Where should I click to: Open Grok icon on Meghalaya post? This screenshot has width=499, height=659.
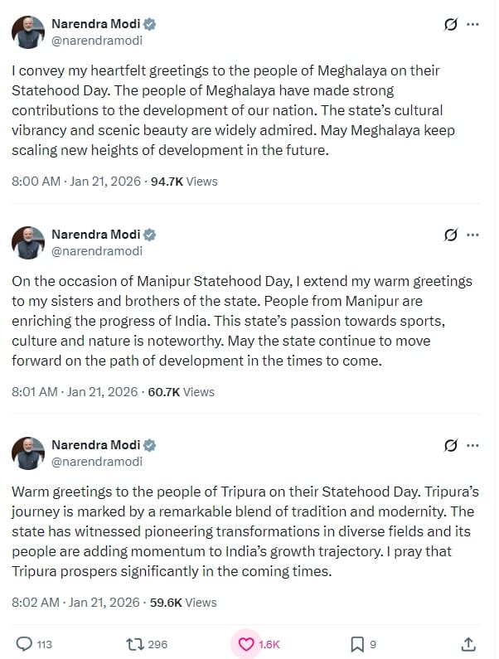click(450, 25)
